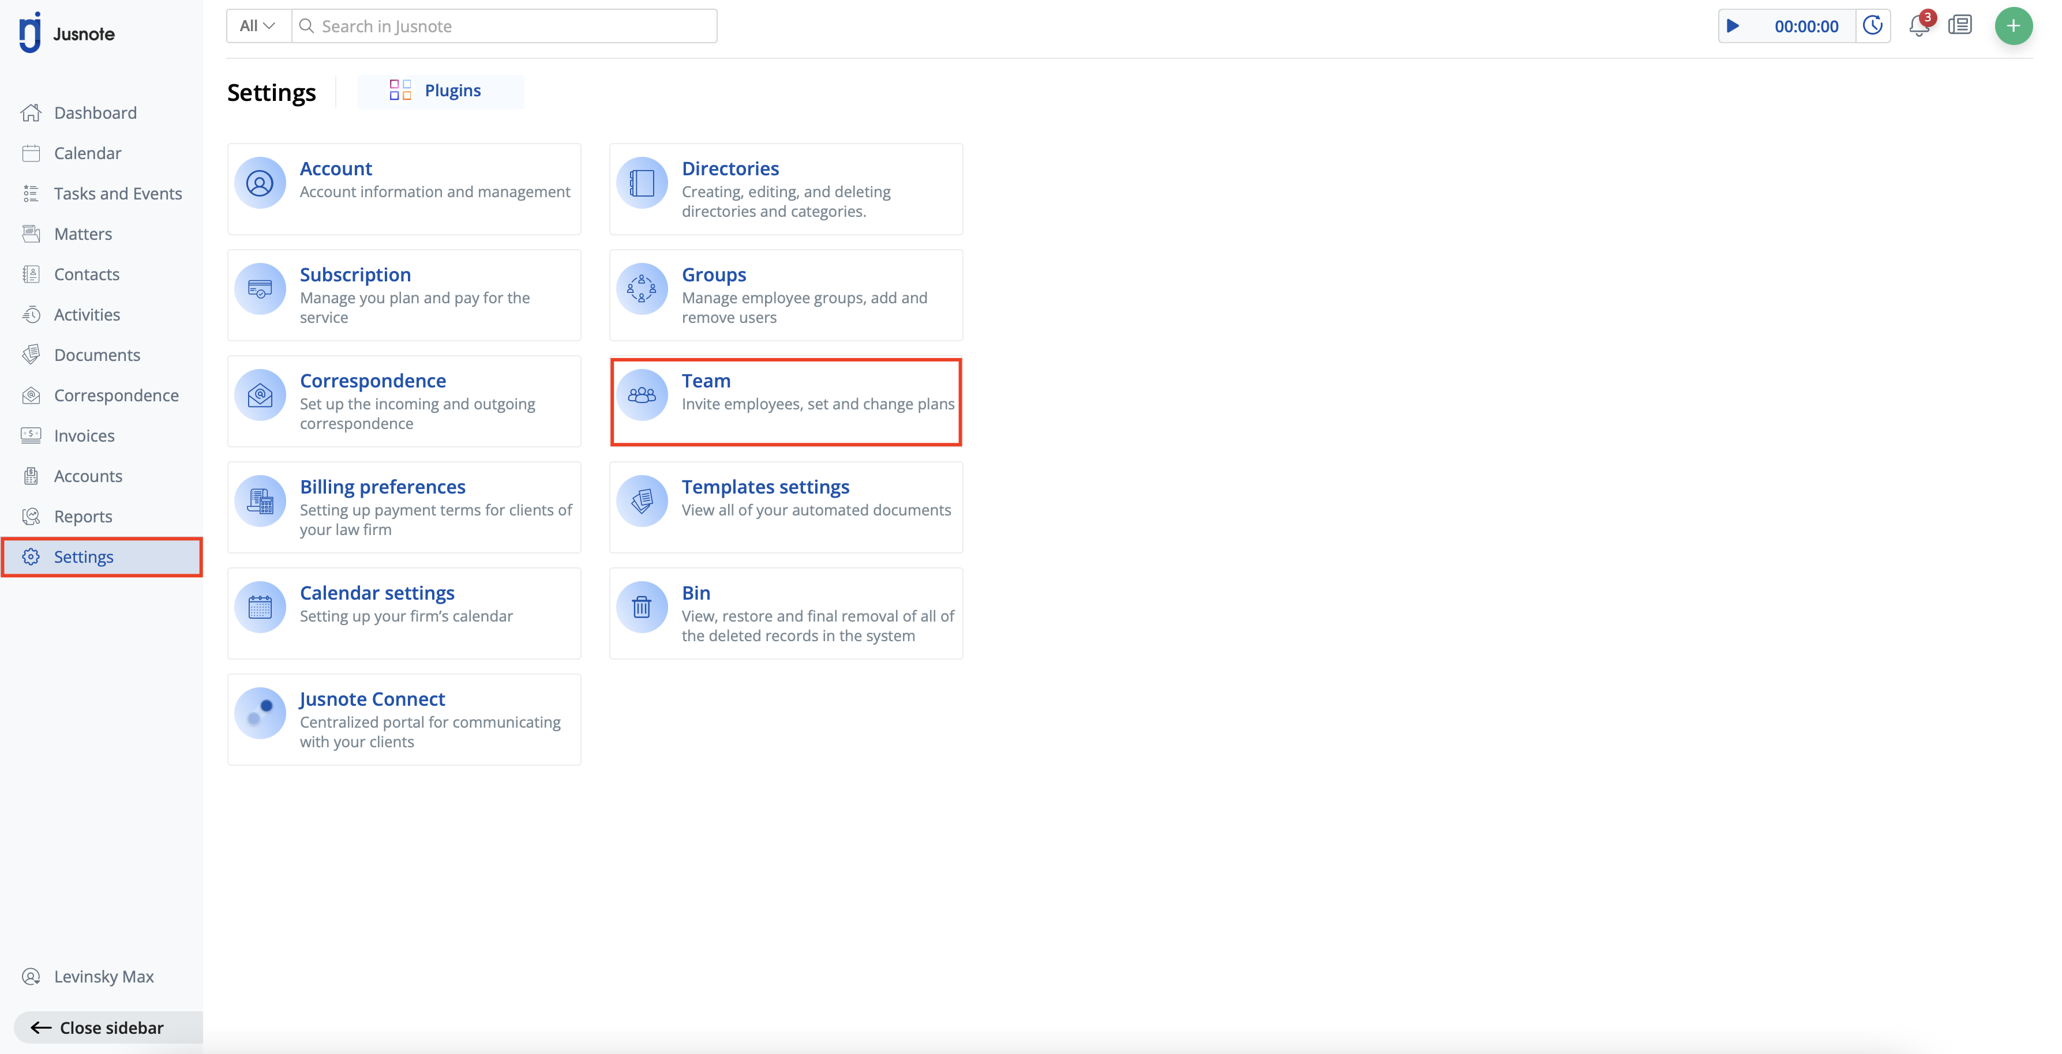
Task: Click the Documents sidebar icon
Action: pos(31,355)
